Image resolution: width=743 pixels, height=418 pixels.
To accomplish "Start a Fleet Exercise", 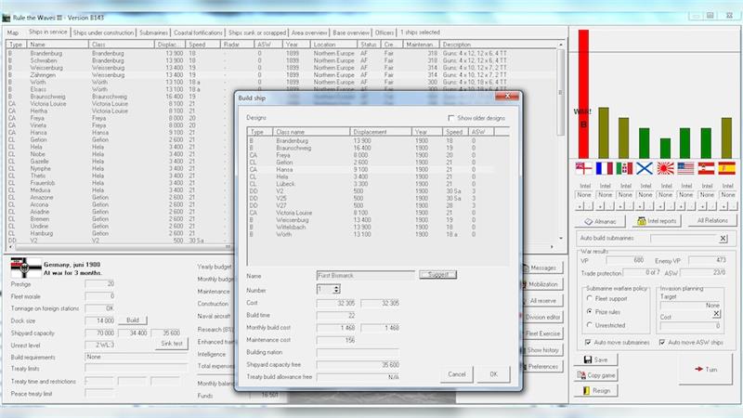I will click(x=542, y=333).
